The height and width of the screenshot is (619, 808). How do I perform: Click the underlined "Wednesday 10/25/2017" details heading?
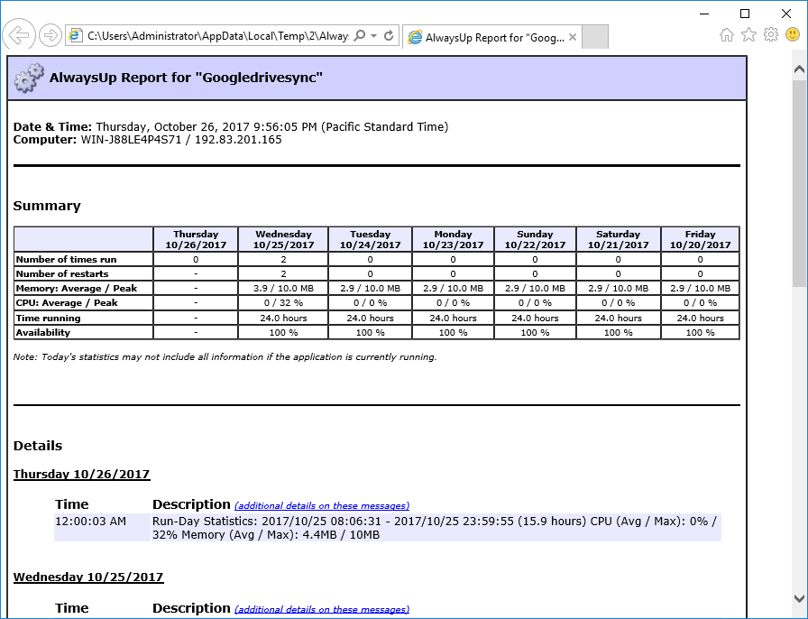coord(88,577)
